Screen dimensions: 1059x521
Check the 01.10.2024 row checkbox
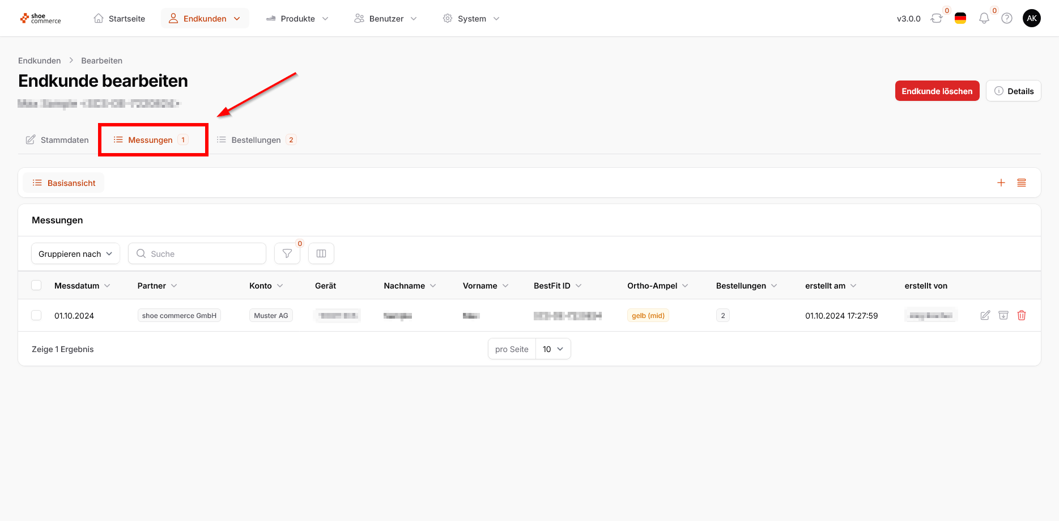point(36,315)
